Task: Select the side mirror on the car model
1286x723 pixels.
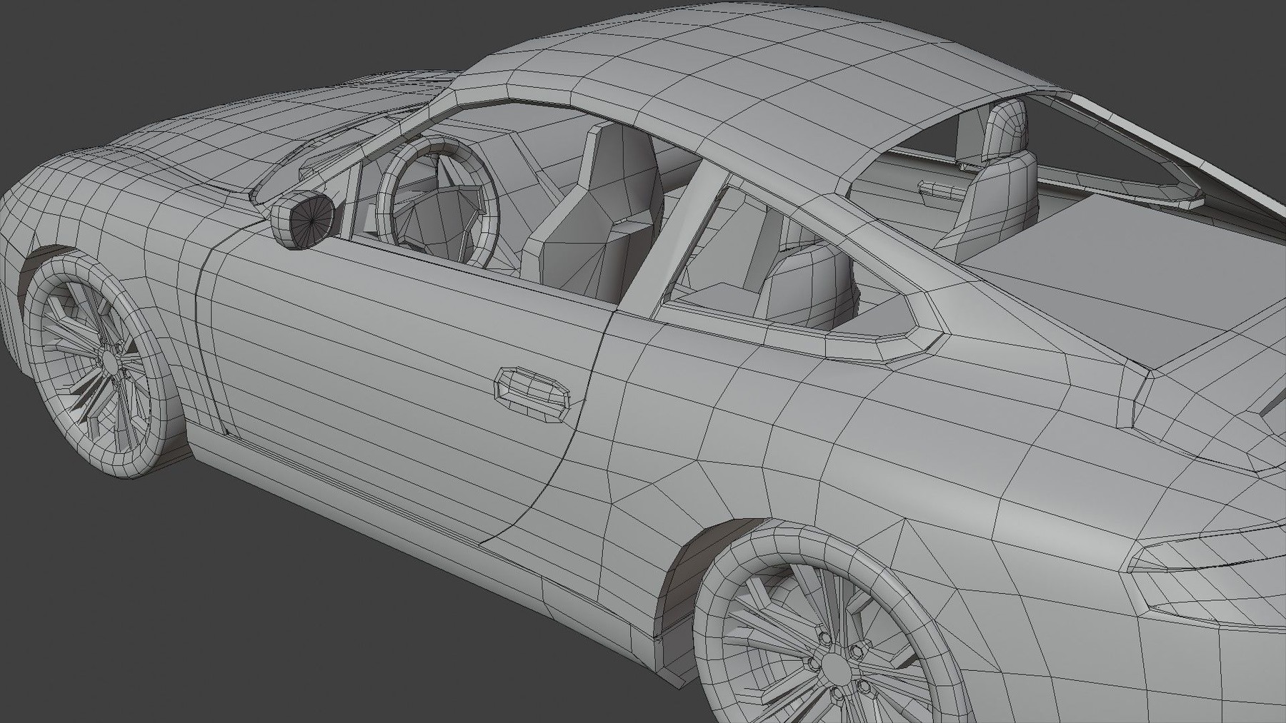Action: pyautogui.click(x=302, y=220)
